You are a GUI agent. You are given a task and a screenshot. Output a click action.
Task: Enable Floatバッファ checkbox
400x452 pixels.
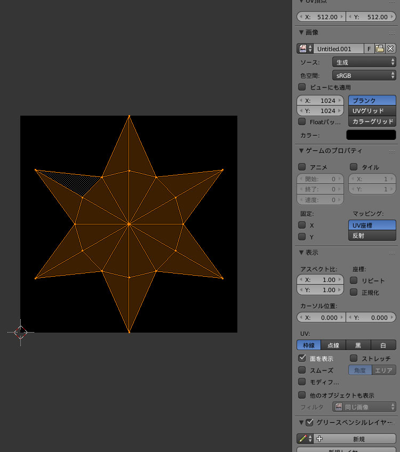[x=302, y=122]
